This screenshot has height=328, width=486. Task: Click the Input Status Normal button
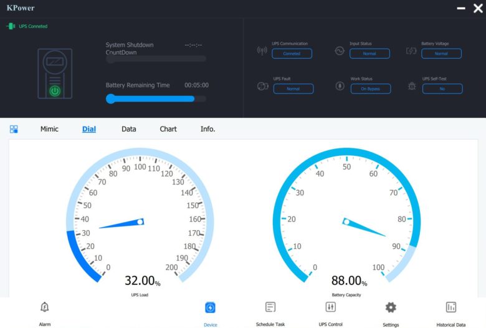[369, 54]
